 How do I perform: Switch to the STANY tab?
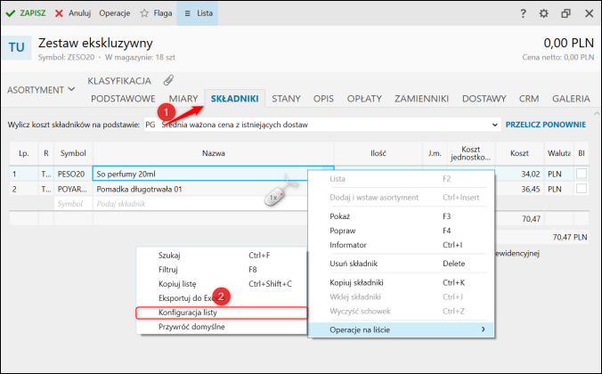pos(286,99)
